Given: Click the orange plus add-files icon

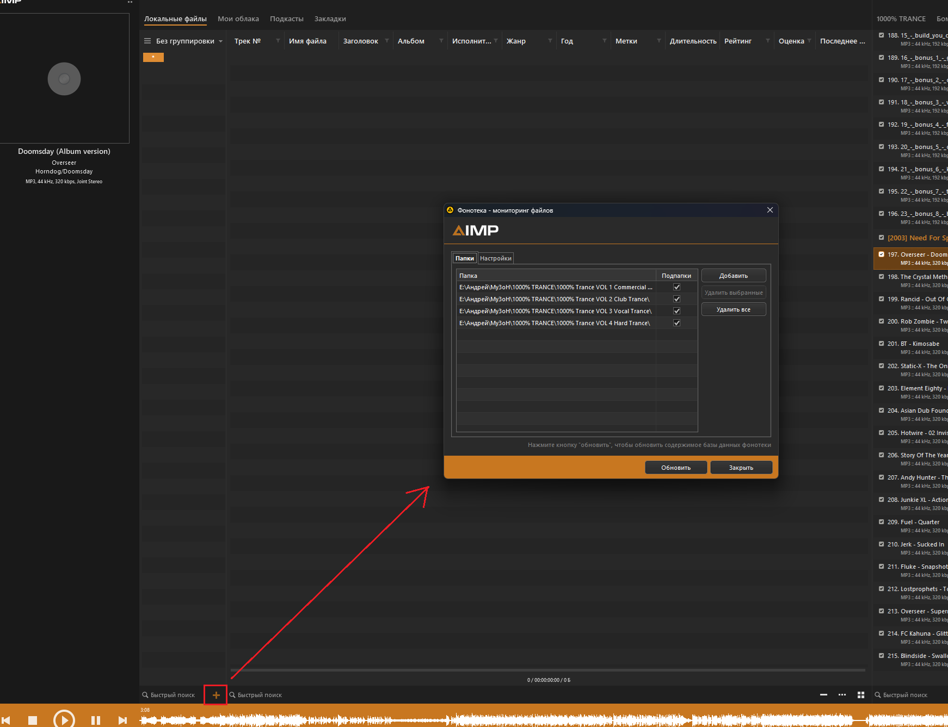Looking at the screenshot, I should pos(216,695).
